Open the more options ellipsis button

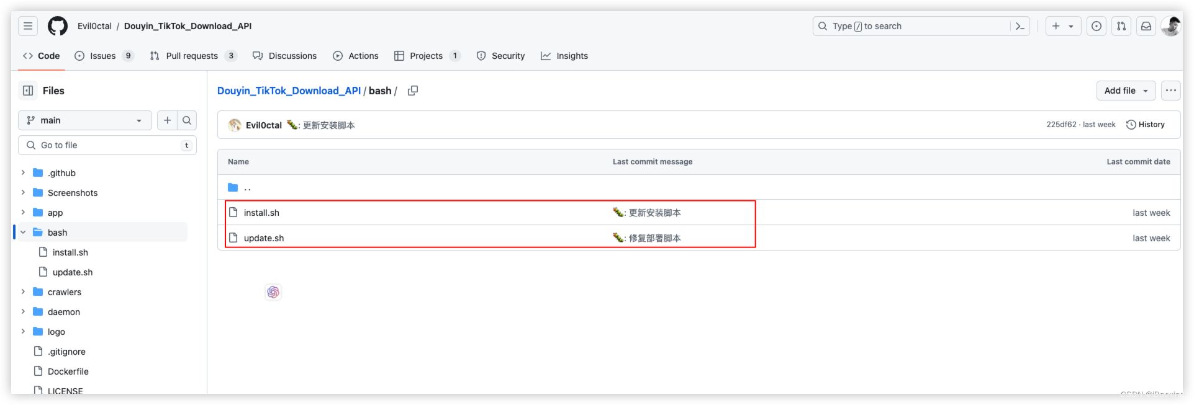coord(1171,91)
